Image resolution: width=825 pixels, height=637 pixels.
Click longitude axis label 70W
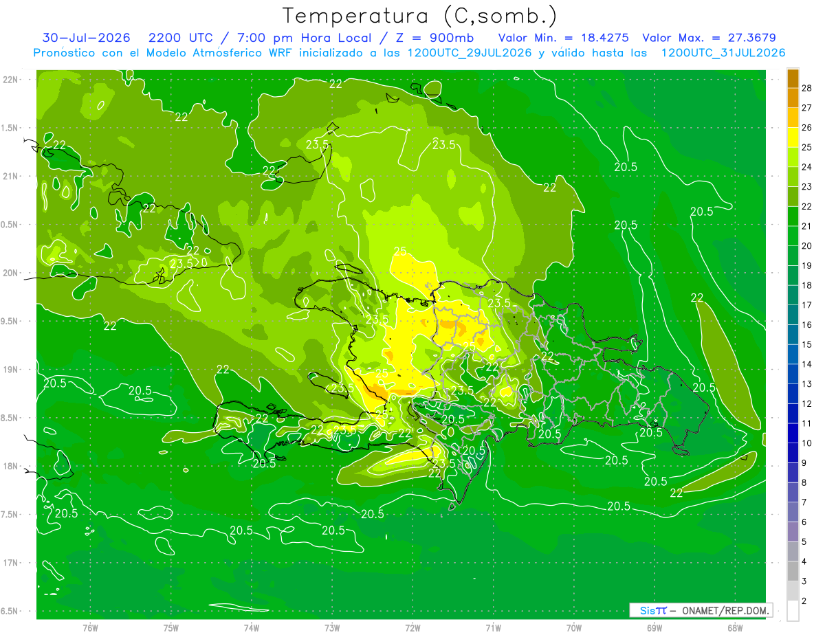(x=573, y=627)
